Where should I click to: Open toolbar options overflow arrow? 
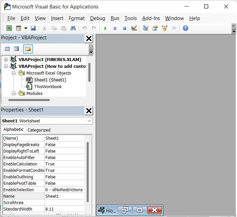234,29
